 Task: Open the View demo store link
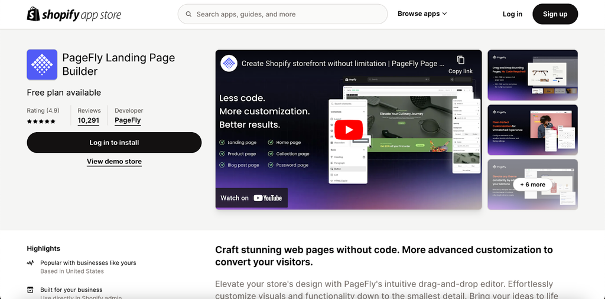click(114, 162)
